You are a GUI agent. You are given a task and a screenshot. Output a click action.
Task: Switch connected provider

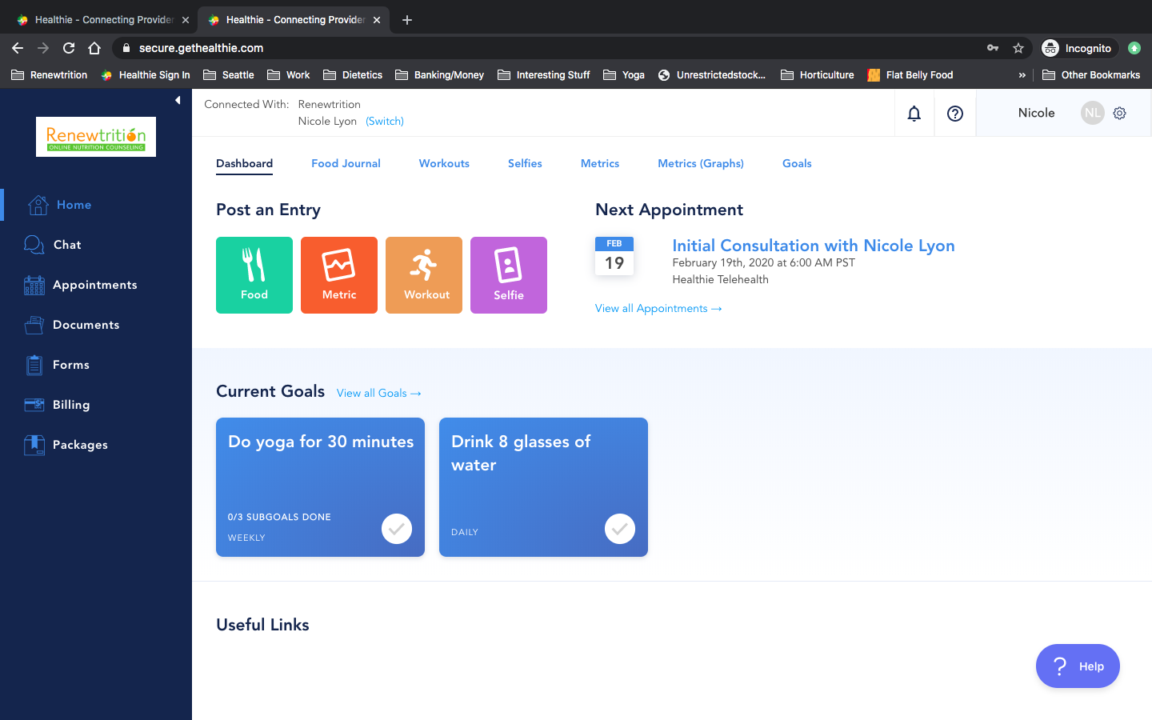click(x=385, y=122)
